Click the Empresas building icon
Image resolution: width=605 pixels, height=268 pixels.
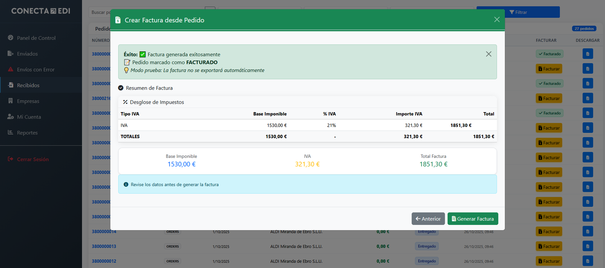click(x=11, y=101)
